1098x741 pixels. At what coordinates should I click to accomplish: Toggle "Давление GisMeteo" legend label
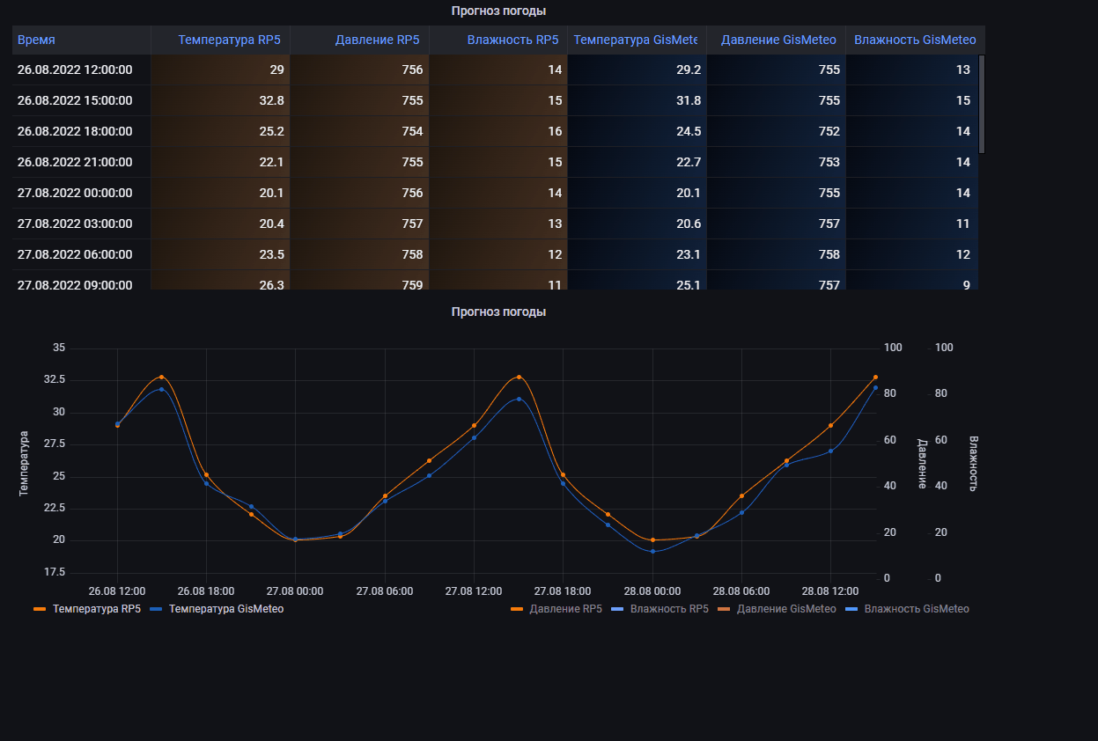tap(786, 609)
